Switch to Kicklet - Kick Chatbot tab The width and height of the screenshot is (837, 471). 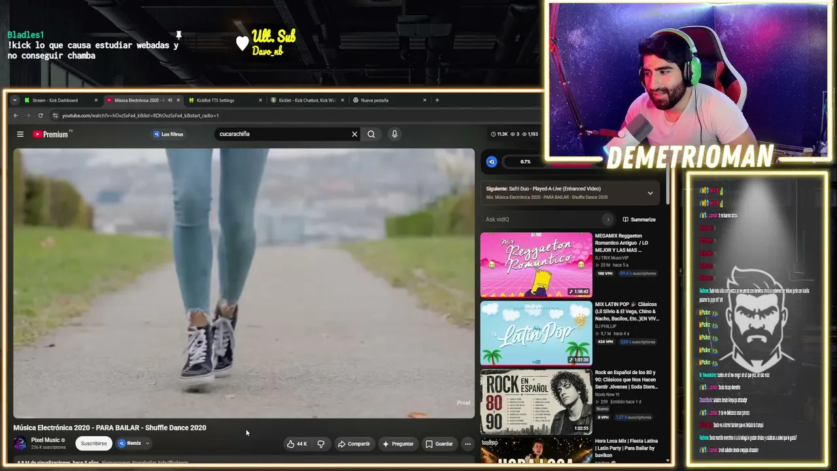[x=307, y=100]
